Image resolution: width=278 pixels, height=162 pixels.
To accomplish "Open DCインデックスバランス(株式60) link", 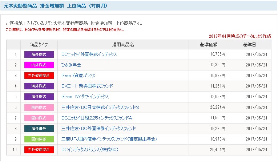I will pos(90,150).
